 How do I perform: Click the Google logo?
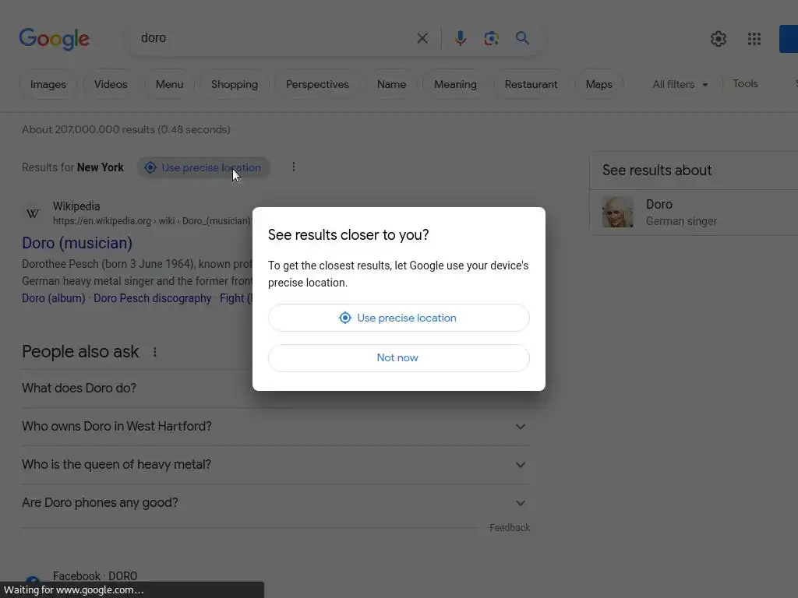54,39
